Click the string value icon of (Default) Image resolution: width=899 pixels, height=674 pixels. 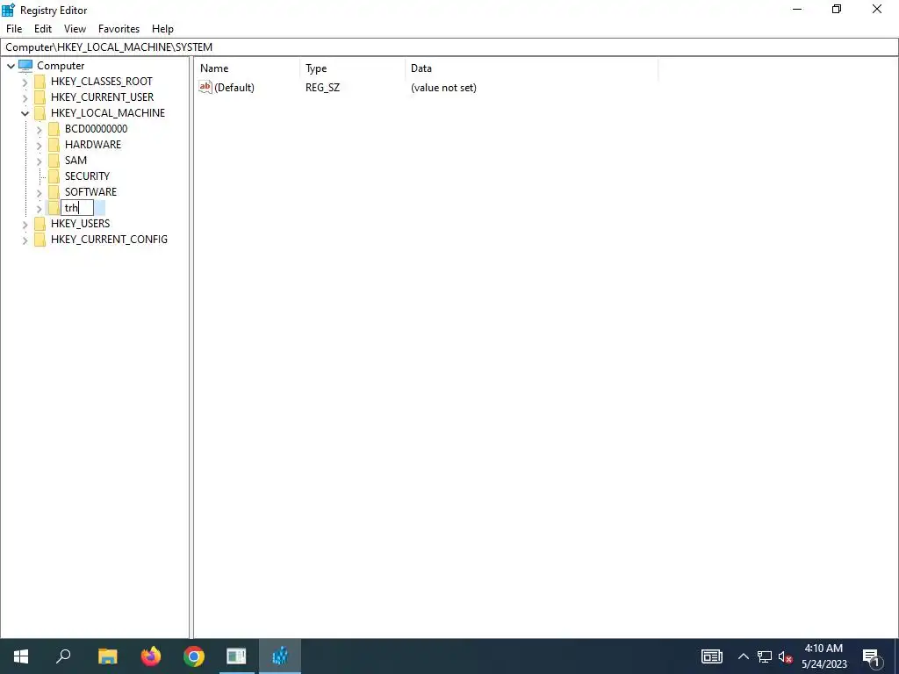pos(205,87)
